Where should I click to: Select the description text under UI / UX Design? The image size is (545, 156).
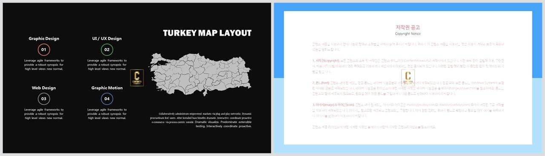(107, 65)
